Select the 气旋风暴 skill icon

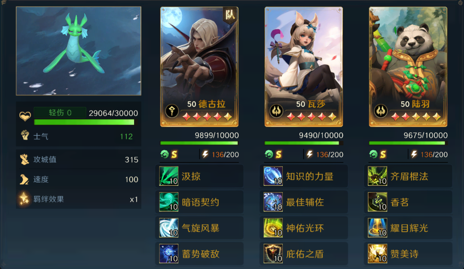pyautogui.click(x=169, y=228)
